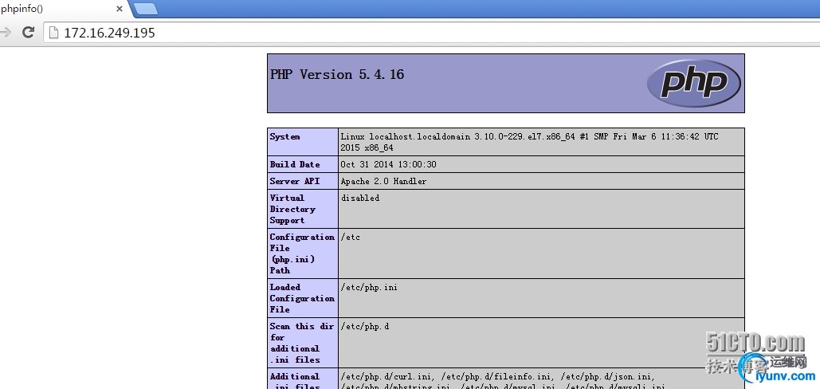Click the '/etc/php.d' value
This screenshot has width=820, height=389.
(364, 326)
